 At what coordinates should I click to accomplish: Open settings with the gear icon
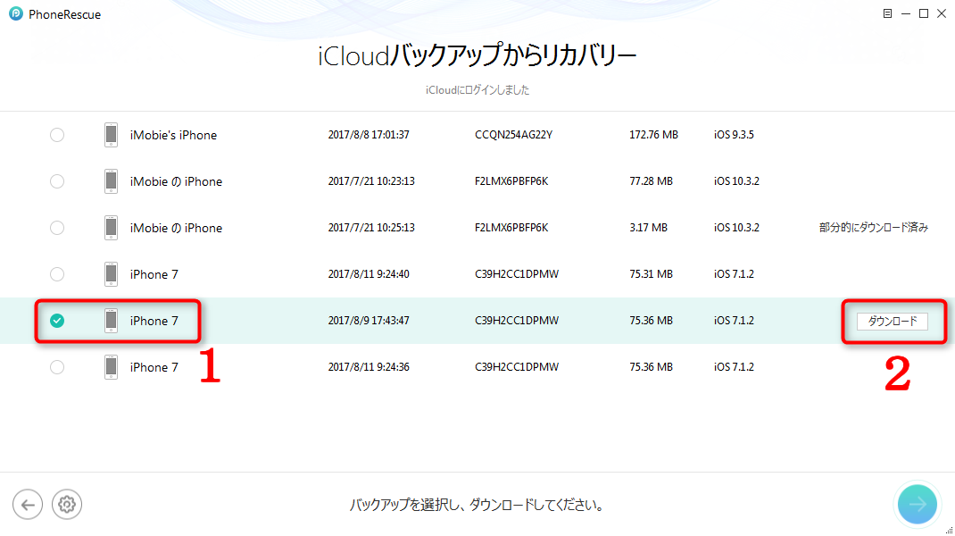click(x=67, y=505)
